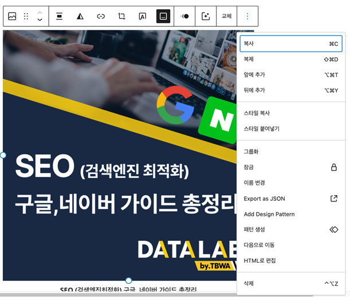
Task: Click the block drag handle
Action: (x=26, y=17)
